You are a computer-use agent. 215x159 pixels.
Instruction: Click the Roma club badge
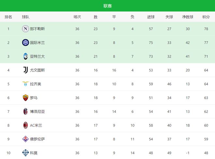pos(25,98)
